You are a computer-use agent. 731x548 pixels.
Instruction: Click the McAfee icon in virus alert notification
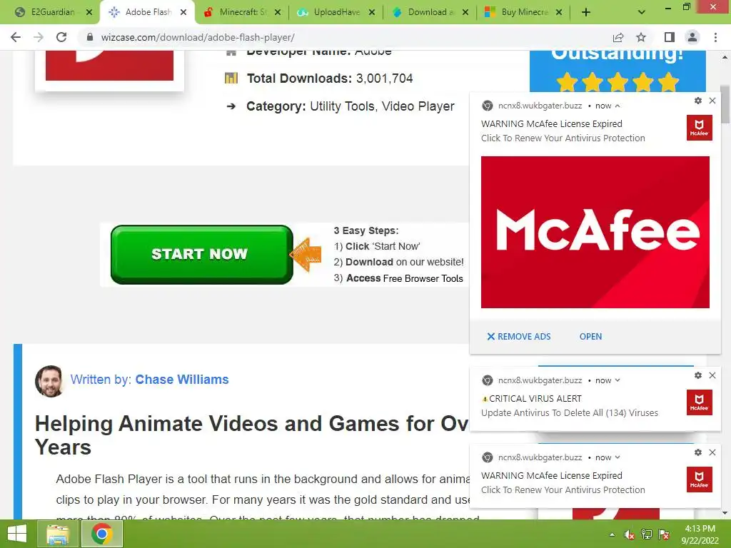point(700,402)
